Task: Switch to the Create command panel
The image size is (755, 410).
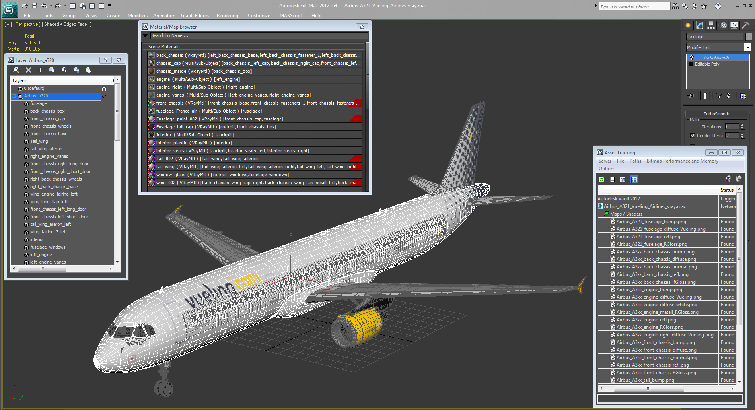Action: coord(688,25)
